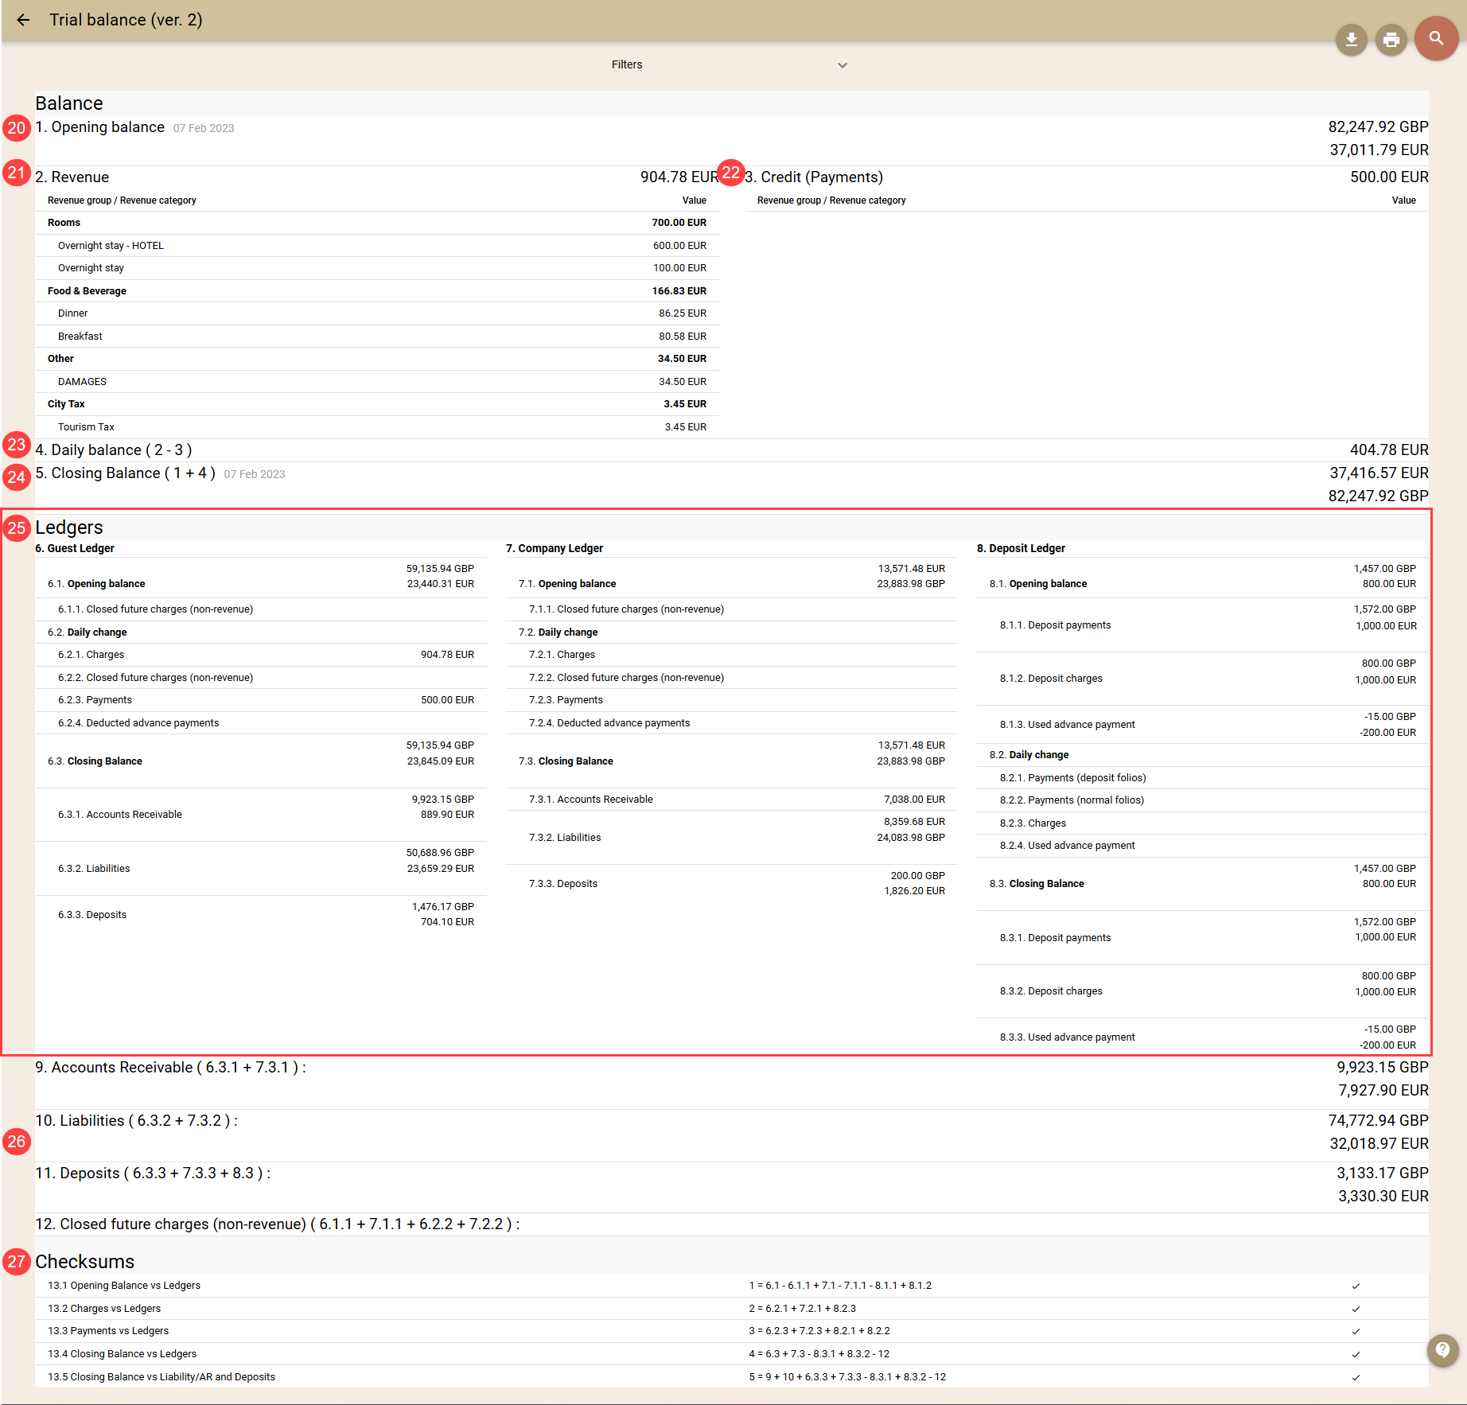The height and width of the screenshot is (1405, 1467).
Task: Select the Breakfast revenue row
Action: pos(377,337)
